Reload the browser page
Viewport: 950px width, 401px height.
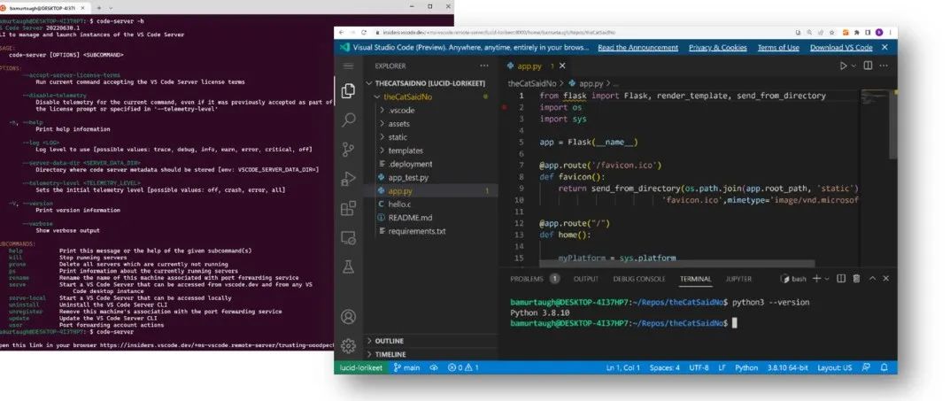click(x=364, y=32)
